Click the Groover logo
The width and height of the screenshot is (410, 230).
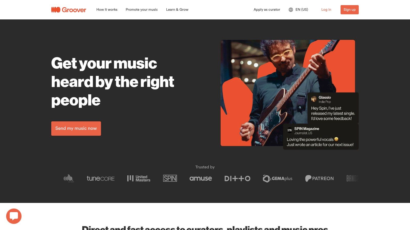click(x=69, y=10)
